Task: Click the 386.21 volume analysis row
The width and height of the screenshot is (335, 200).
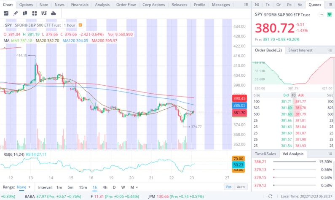Action: click(x=293, y=162)
